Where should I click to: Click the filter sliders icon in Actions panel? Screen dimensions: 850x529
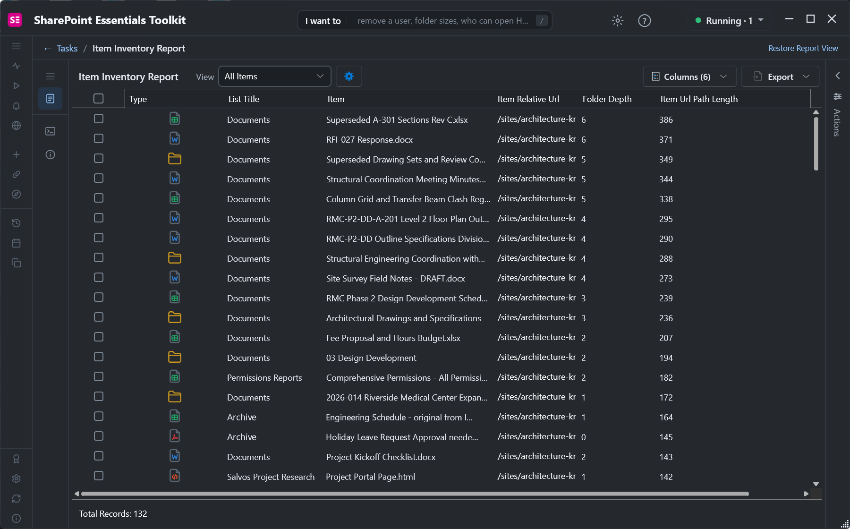pyautogui.click(x=838, y=96)
